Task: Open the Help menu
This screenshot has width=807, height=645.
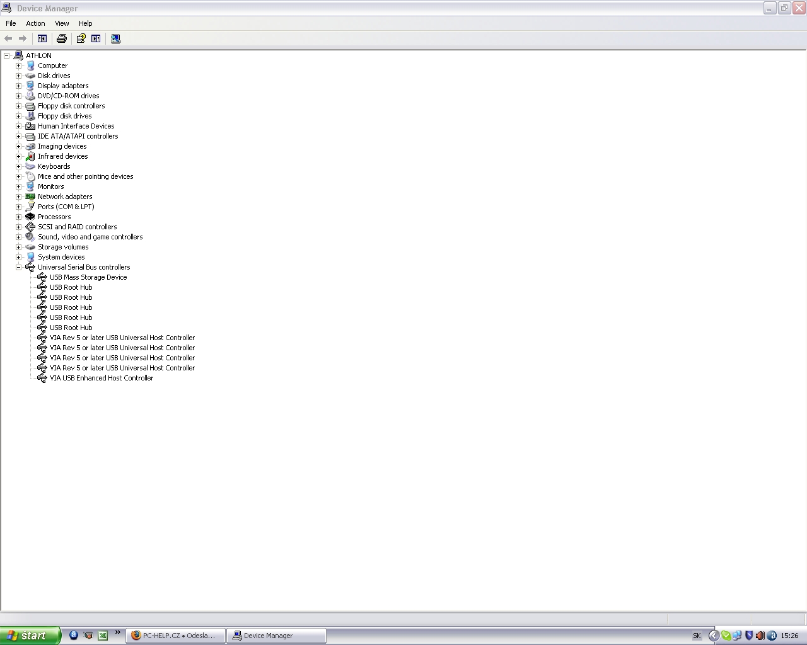Action: tap(86, 23)
